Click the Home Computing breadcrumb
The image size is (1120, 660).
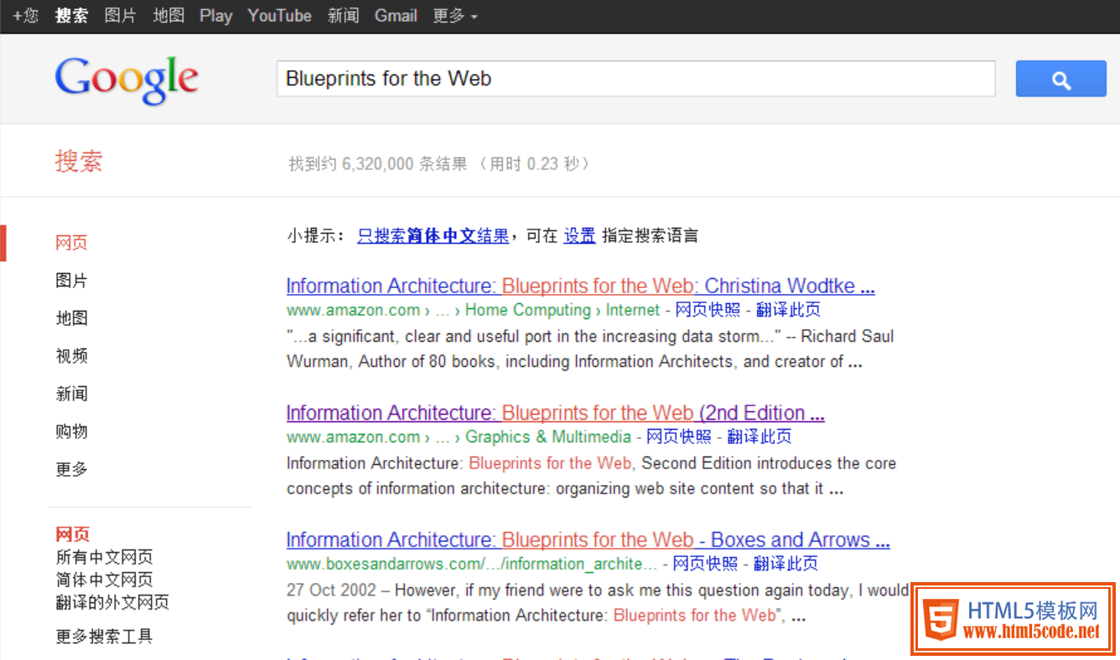[528, 310]
